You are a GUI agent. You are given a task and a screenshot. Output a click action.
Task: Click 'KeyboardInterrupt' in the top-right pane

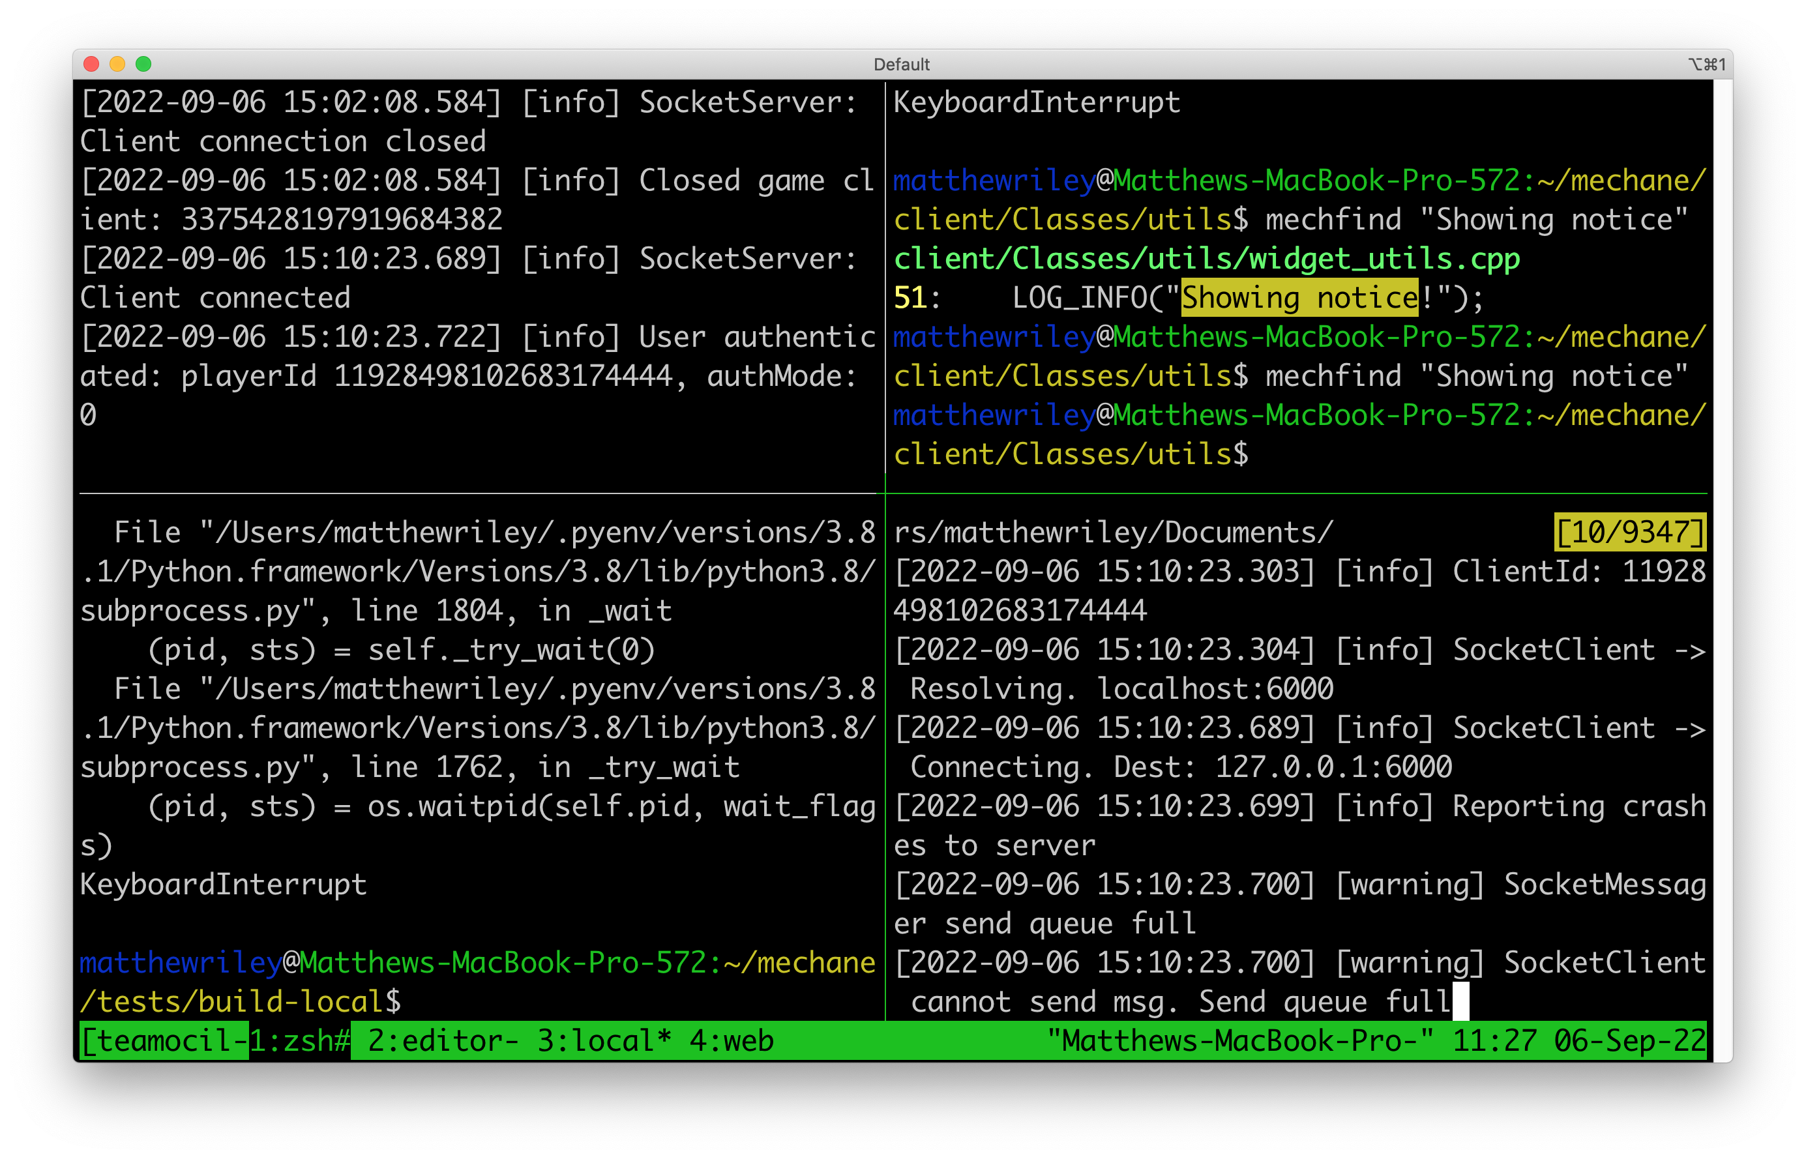click(x=1037, y=102)
